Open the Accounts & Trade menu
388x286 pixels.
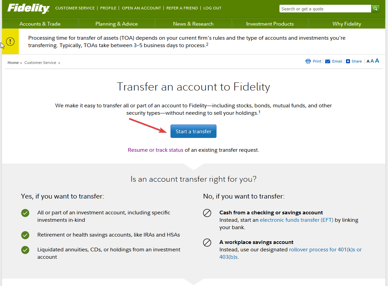[40, 24]
